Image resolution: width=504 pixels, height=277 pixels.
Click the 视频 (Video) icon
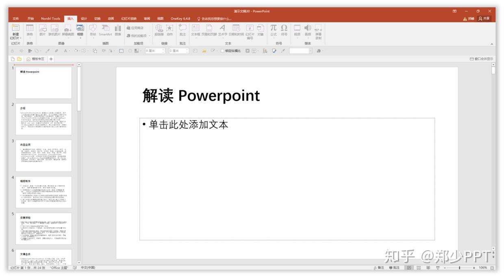[x=297, y=28]
